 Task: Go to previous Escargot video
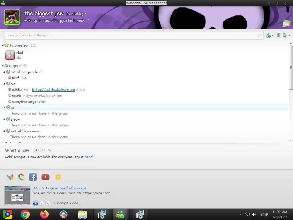(x=42, y=203)
